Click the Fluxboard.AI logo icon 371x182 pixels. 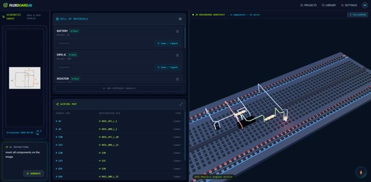6,5
